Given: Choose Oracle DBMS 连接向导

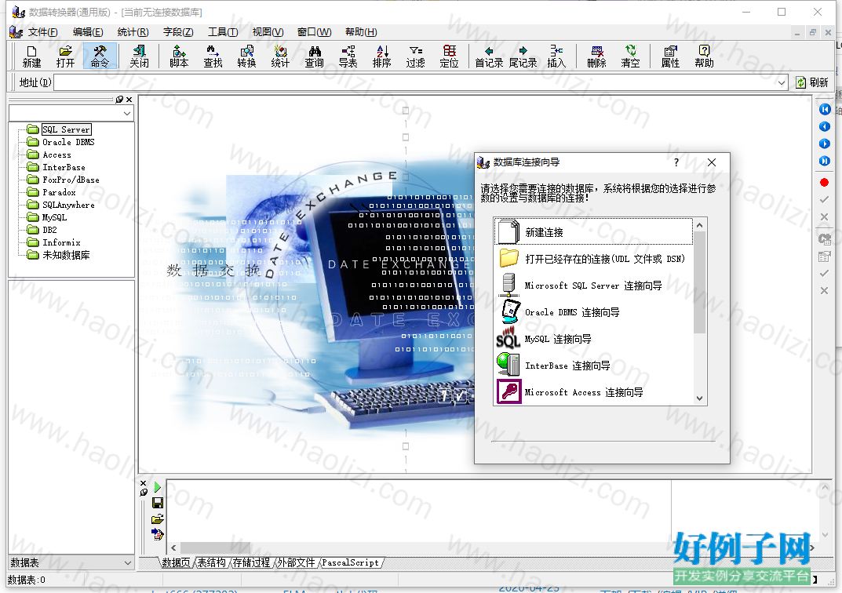Looking at the screenshot, I should pyautogui.click(x=593, y=312).
